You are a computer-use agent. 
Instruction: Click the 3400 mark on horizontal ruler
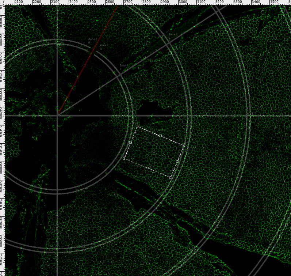coord(256,3)
